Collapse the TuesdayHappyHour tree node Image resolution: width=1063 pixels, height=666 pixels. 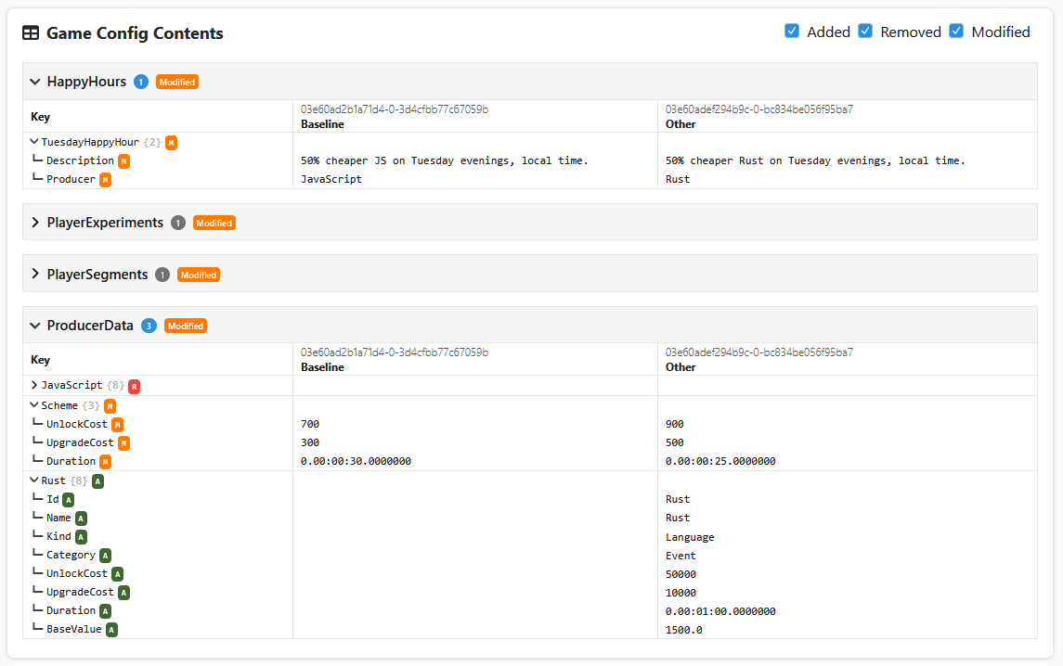point(34,142)
